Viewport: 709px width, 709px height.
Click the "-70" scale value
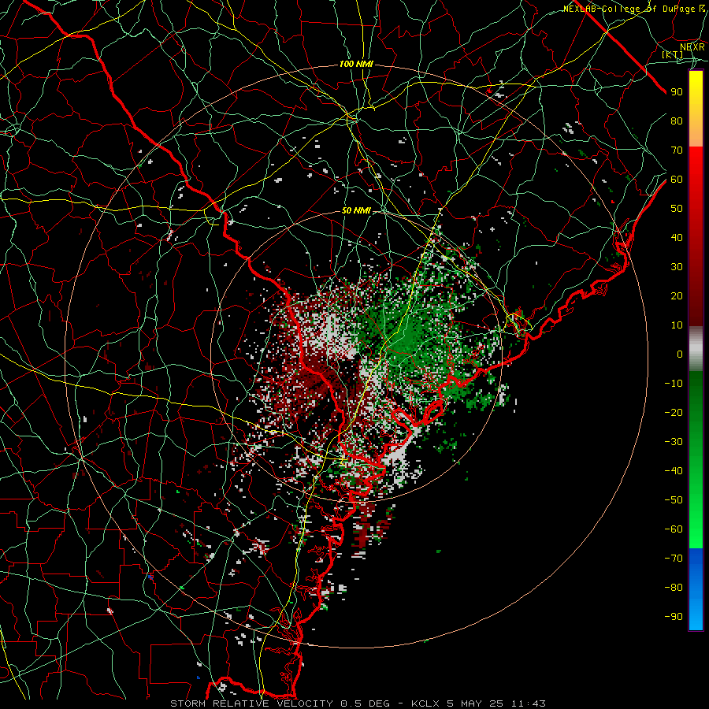coord(674,559)
